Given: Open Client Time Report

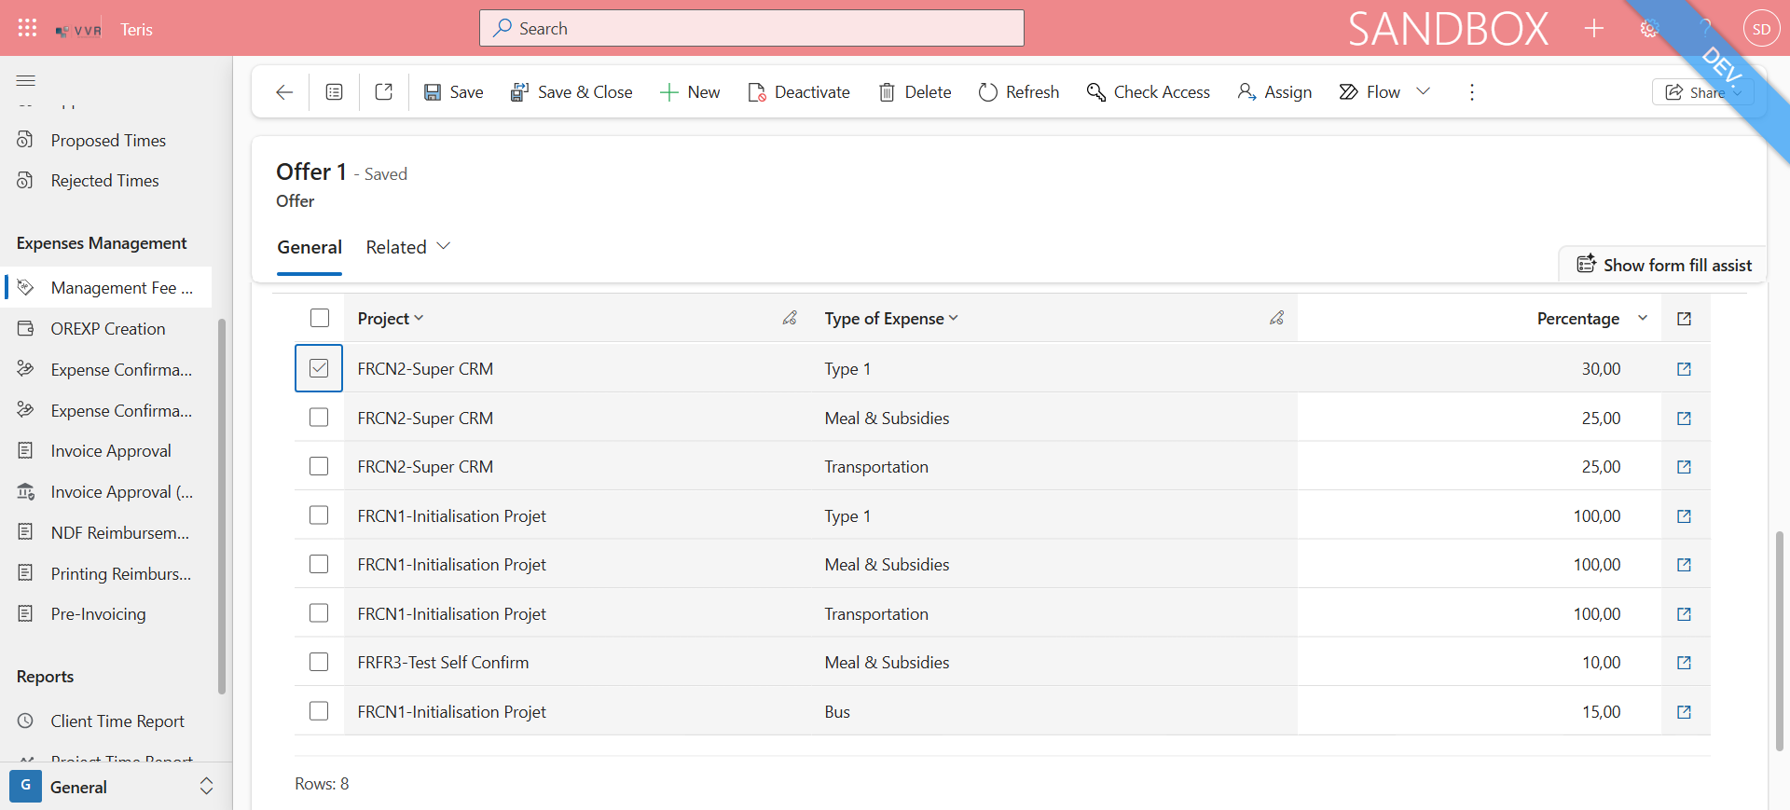Looking at the screenshot, I should (x=108, y=721).
